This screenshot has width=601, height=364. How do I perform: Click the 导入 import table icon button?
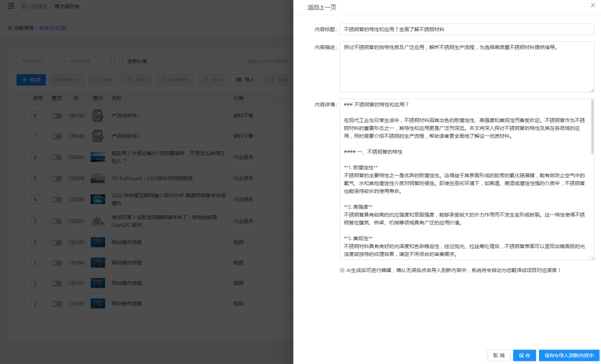point(245,79)
